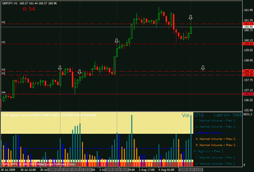Click the 30 Jul 2009 time axis label
Viewport: 254px width, 172px height.
tap(8, 170)
